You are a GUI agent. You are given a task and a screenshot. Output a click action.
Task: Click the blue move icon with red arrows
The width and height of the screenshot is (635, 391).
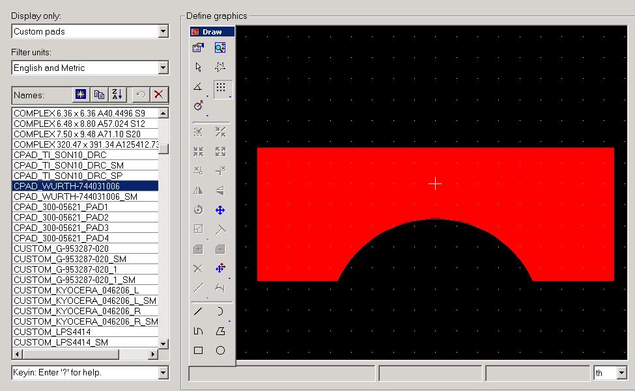point(220,268)
